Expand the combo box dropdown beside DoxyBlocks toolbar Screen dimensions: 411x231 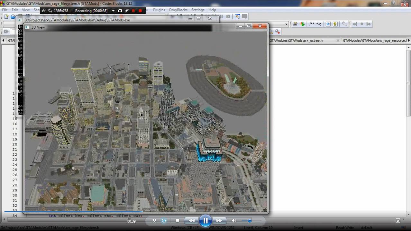pos(286,24)
